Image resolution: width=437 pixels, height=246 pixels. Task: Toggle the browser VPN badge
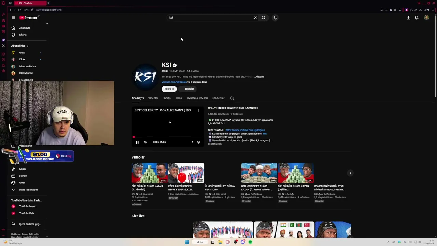26,10
